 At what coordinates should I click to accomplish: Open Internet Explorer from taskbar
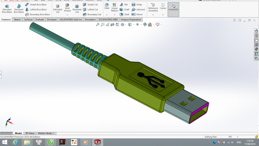(15, 142)
